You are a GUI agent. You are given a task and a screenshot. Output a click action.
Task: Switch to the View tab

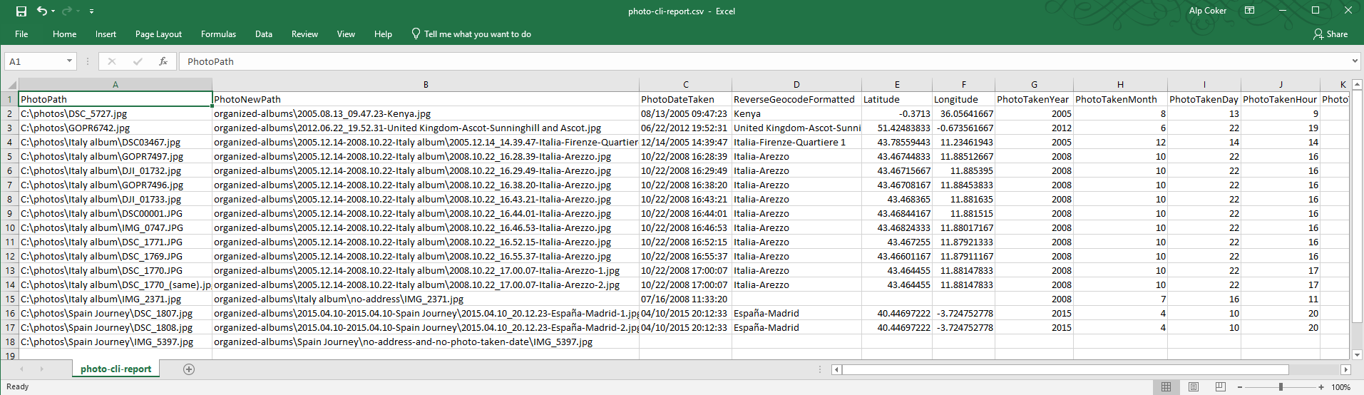point(346,34)
